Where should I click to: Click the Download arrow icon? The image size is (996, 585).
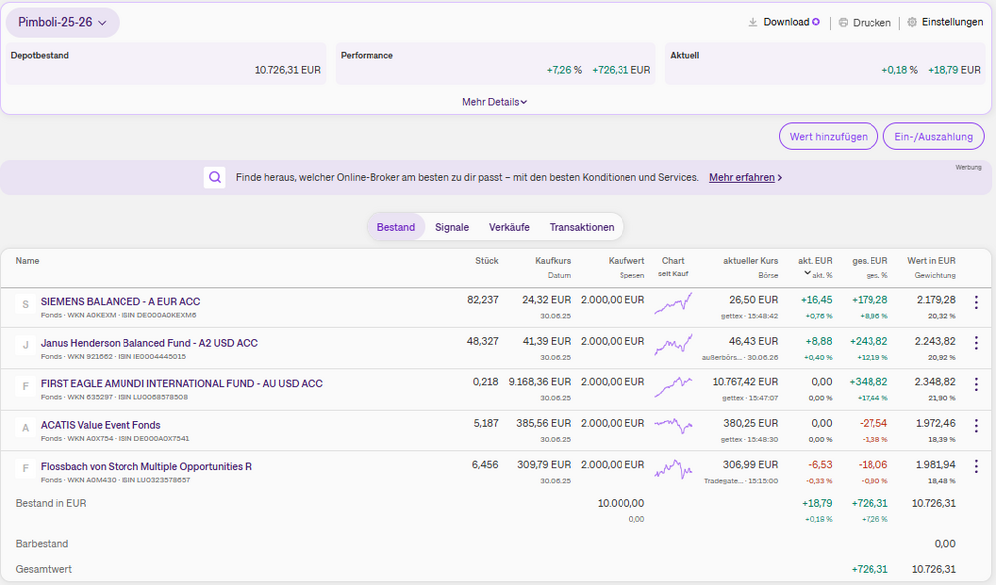(x=753, y=22)
